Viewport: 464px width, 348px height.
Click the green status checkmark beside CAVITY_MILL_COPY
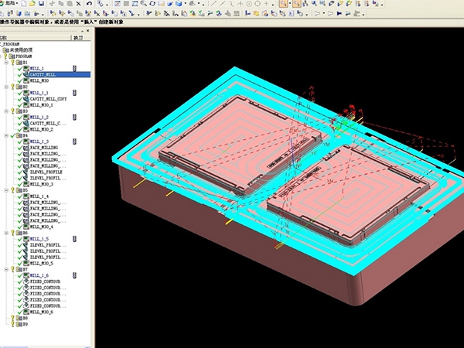(20, 98)
